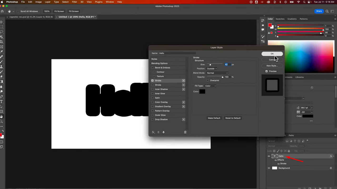337x189 pixels.
Task: Open Photoshop search magnifier icon
Action: pos(327,11)
